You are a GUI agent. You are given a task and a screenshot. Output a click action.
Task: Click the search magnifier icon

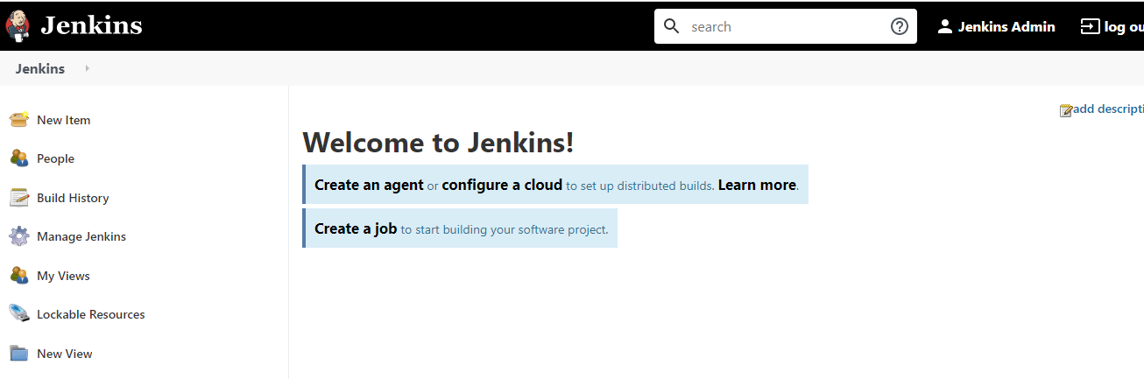point(672,26)
